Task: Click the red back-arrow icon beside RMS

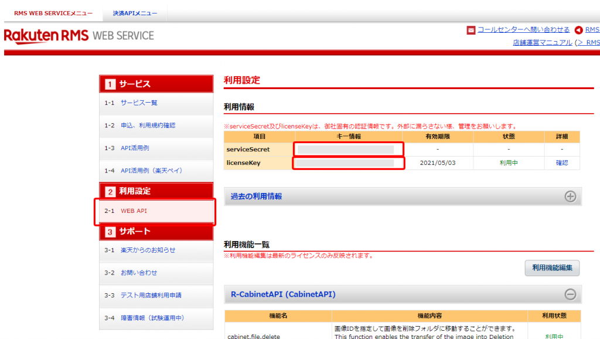Action: 578,30
